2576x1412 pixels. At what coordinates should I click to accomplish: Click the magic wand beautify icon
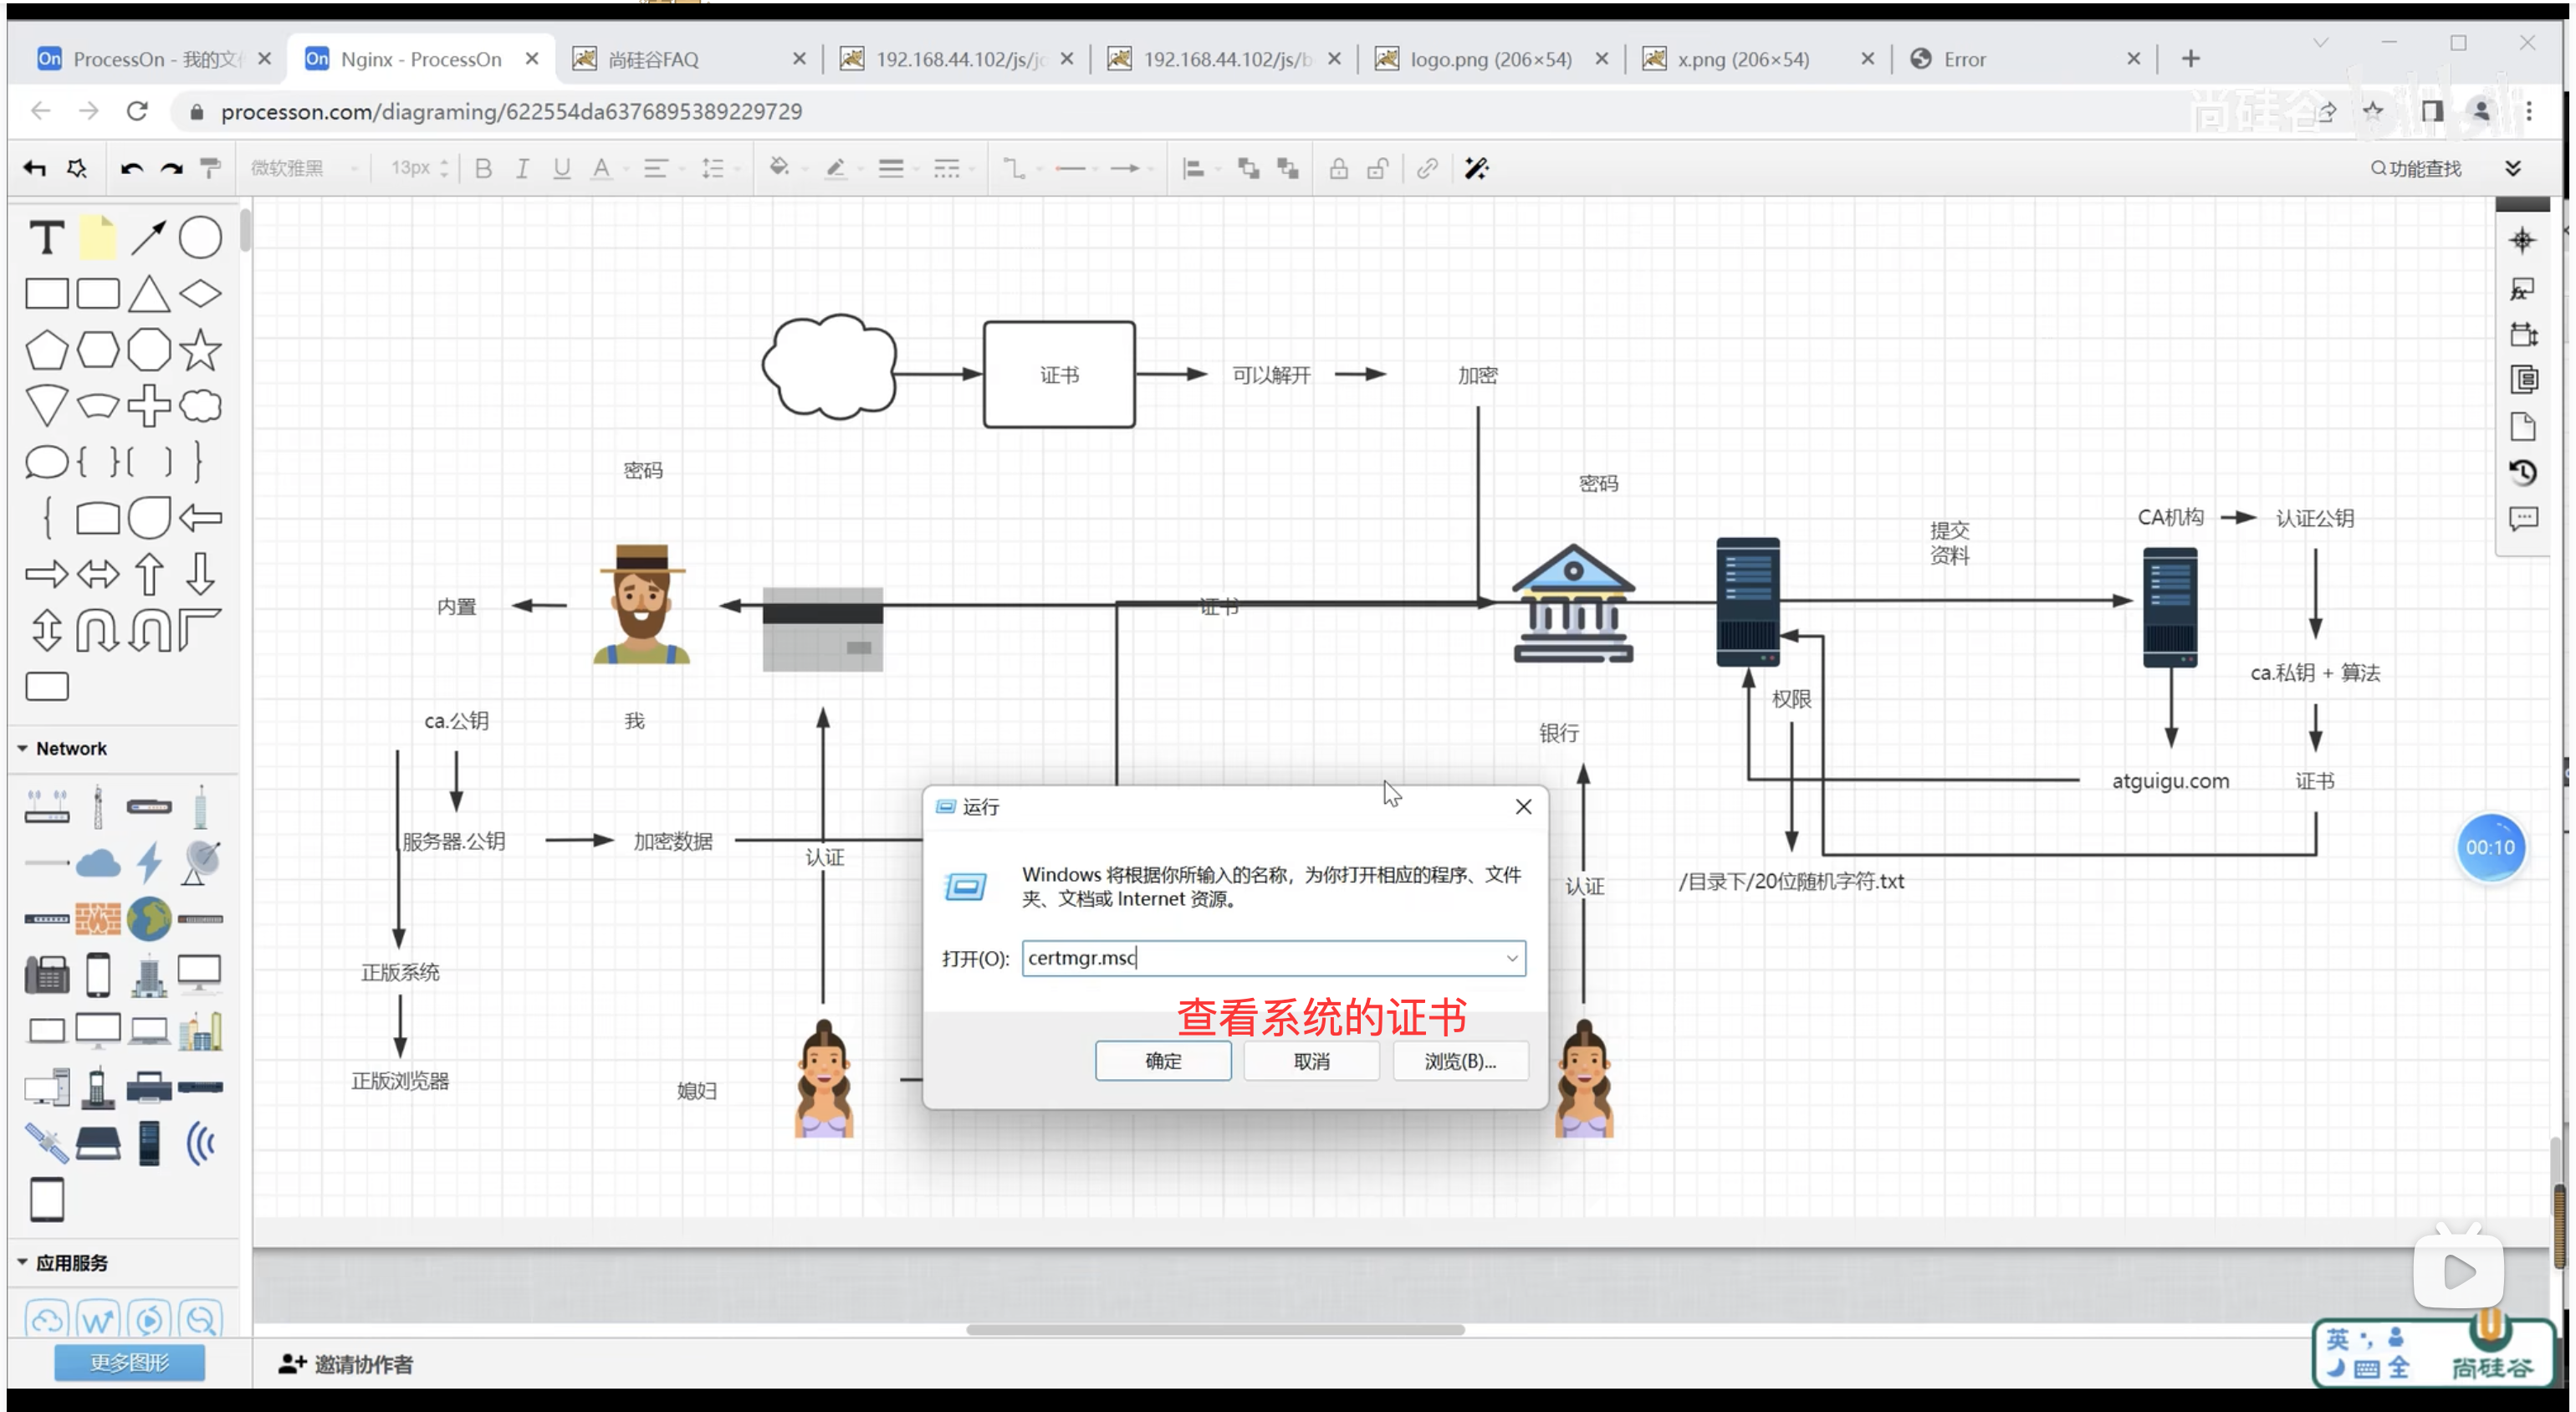[1476, 168]
